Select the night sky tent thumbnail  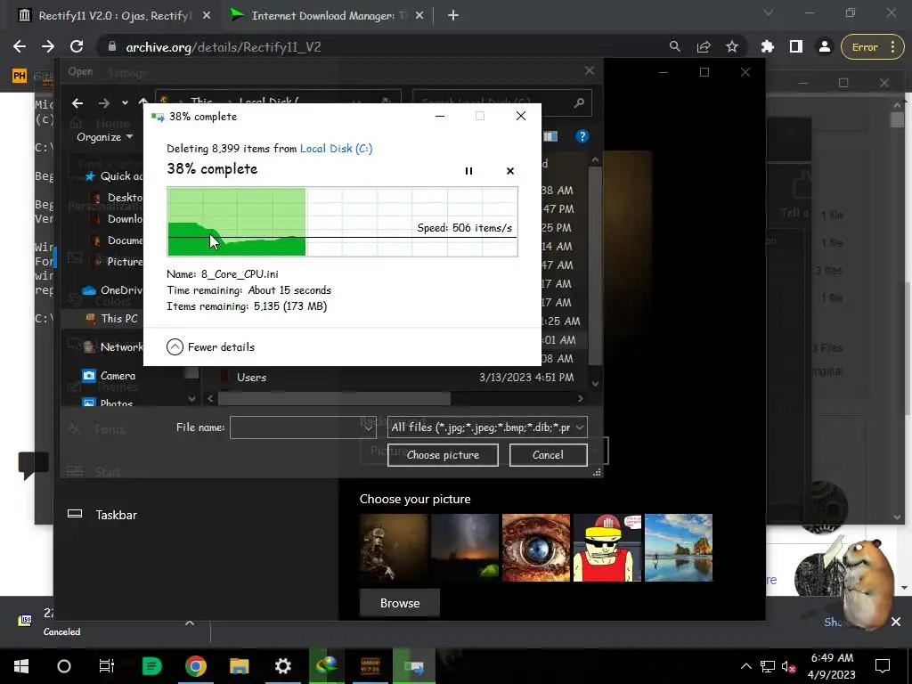pos(465,548)
